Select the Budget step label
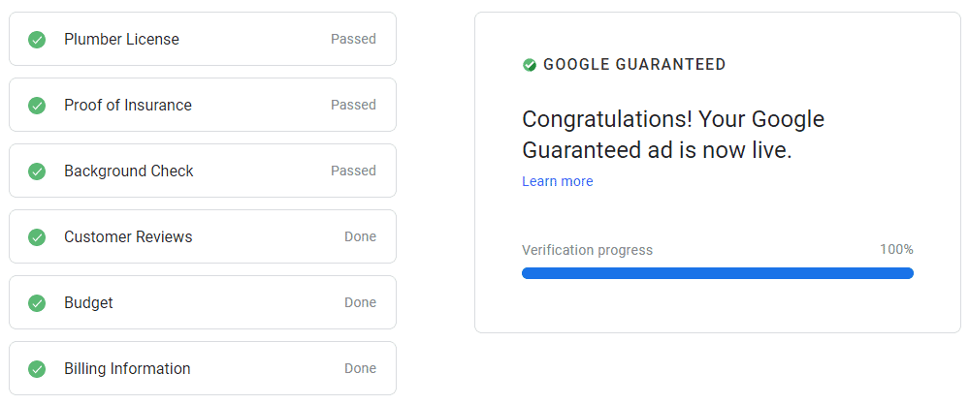Image resolution: width=969 pixels, height=405 pixels. (88, 303)
